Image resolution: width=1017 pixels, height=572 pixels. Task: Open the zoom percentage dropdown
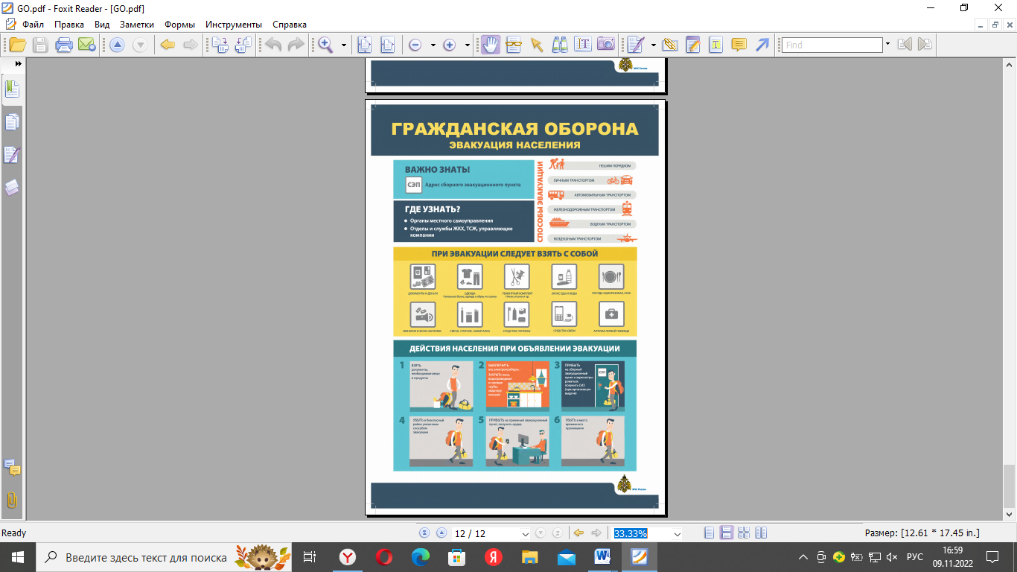(x=677, y=534)
